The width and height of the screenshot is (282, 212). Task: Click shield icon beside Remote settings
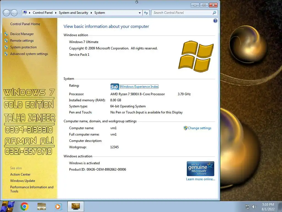(6, 41)
